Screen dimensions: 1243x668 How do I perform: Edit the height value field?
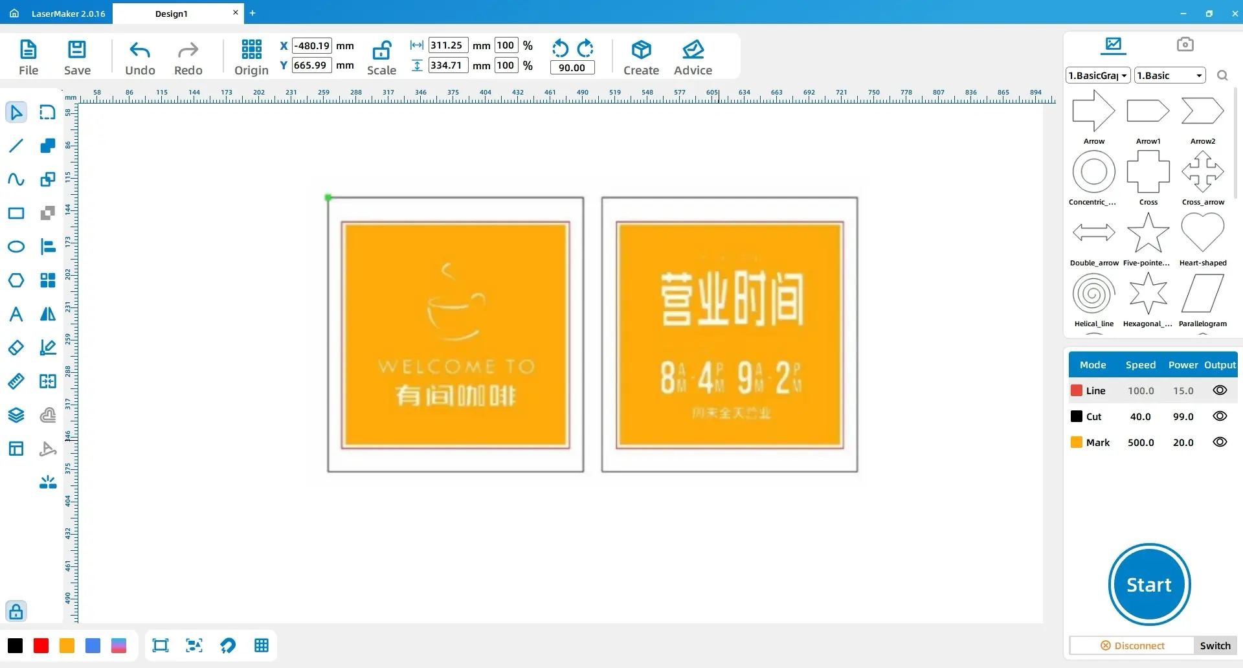(x=448, y=65)
